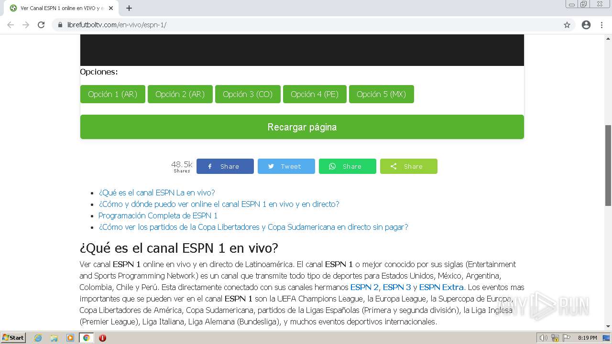Image resolution: width=612 pixels, height=344 pixels.
Task: Close the ESPN 1 tab
Action: (111, 8)
